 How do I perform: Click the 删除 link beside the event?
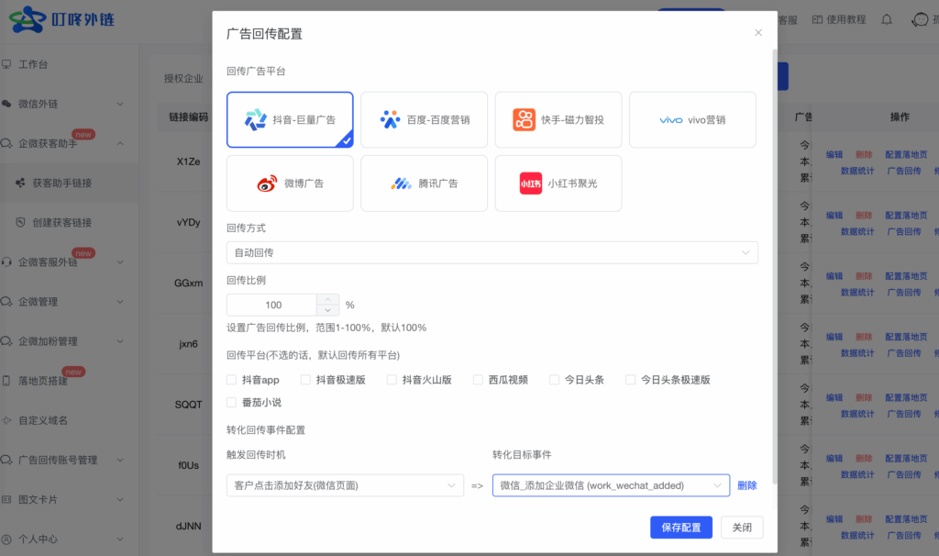[747, 485]
